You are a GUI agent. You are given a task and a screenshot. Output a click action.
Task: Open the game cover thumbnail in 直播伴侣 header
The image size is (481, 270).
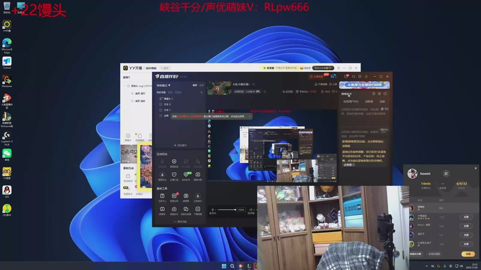tap(219, 88)
